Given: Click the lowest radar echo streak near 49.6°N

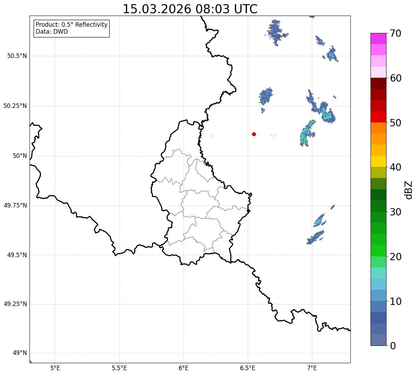Looking at the screenshot, I should pos(315,237).
